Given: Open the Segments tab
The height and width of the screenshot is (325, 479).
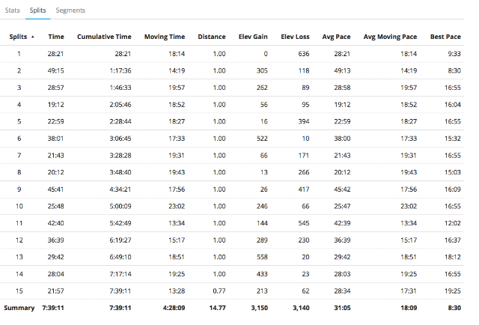Looking at the screenshot, I should [x=70, y=10].
